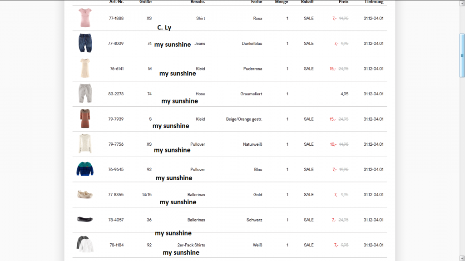
Task: Open the black ballerinas thumbnail
Action: point(85,219)
